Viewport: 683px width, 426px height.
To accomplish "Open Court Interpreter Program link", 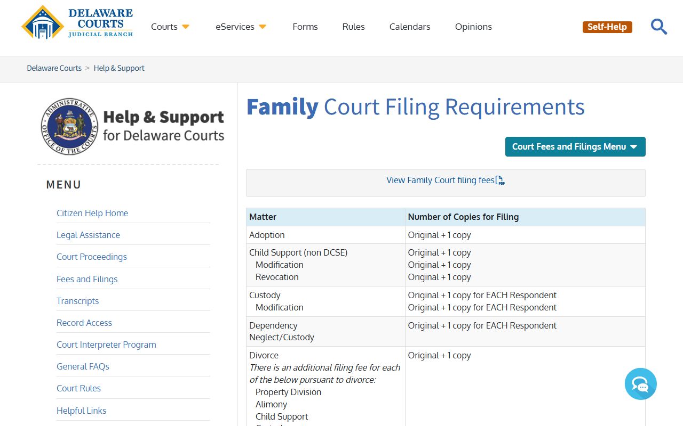I will 106,345.
